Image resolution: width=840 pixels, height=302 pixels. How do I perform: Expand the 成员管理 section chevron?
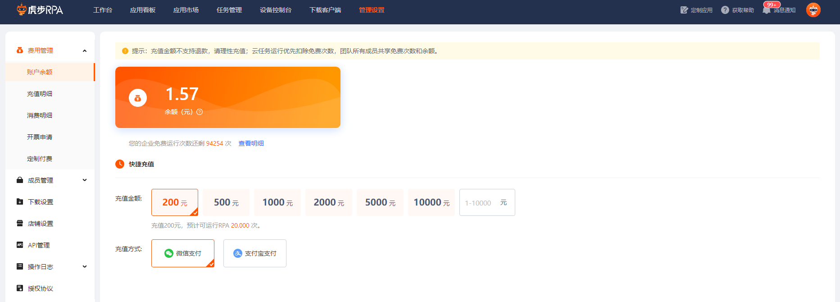85,180
